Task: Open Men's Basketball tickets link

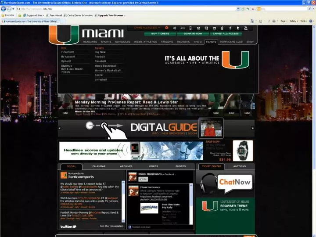Action: pyautogui.click(x=105, y=66)
